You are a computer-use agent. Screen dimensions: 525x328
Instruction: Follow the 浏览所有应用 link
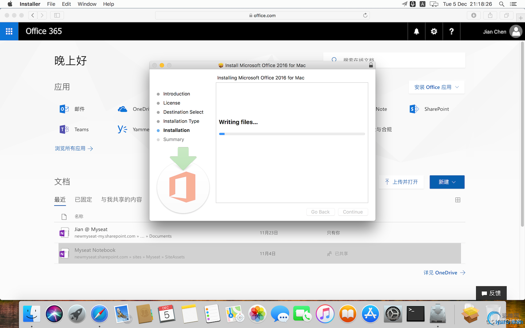[x=74, y=149]
